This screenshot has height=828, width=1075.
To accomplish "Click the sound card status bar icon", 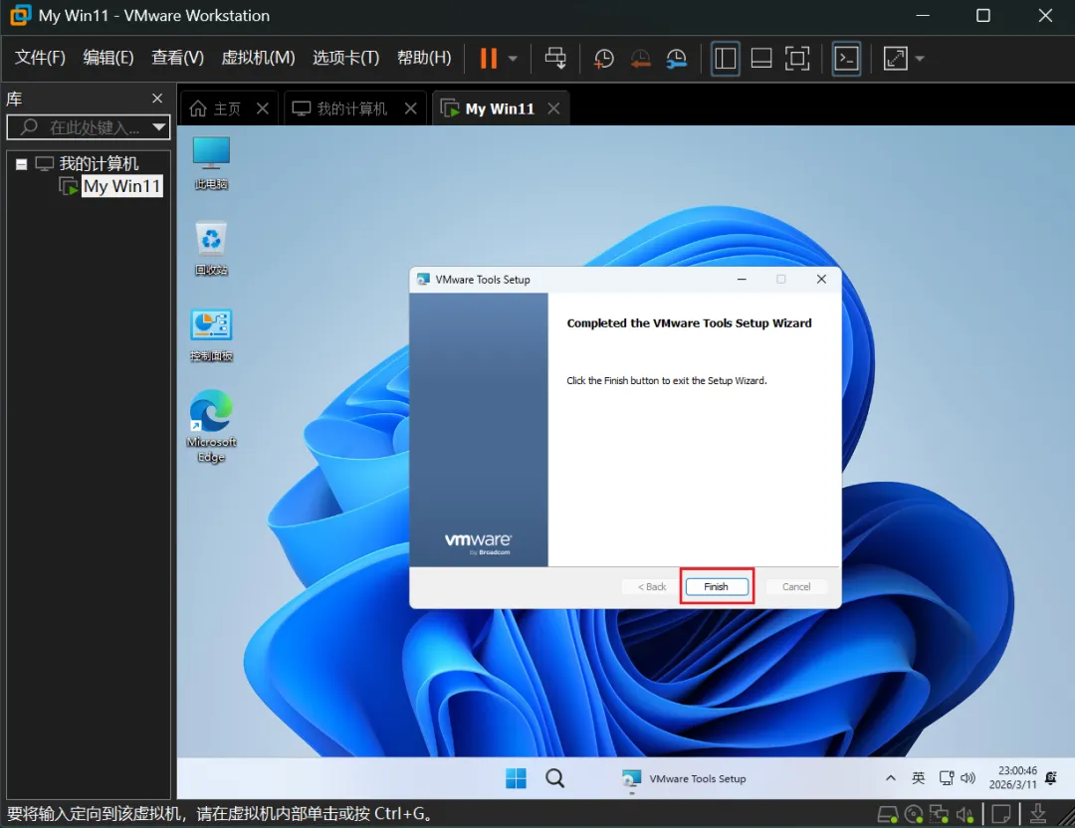I will 965,814.
